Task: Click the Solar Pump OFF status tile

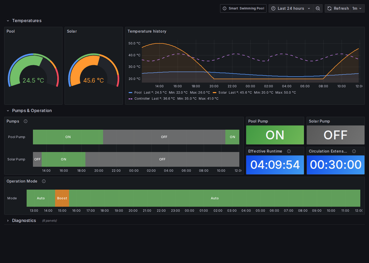Action: 336,135
